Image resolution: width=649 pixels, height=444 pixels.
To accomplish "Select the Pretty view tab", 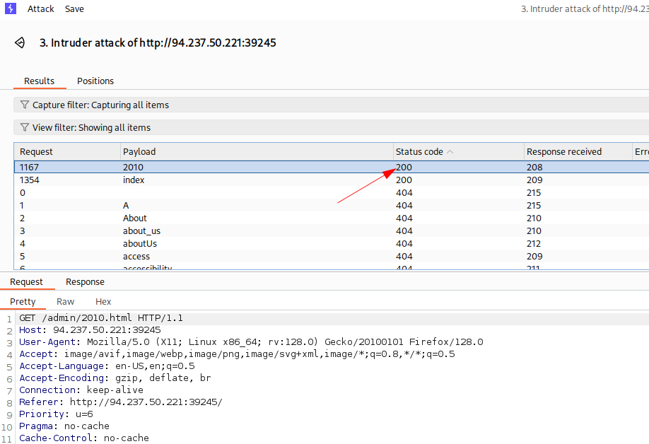I will tap(23, 302).
